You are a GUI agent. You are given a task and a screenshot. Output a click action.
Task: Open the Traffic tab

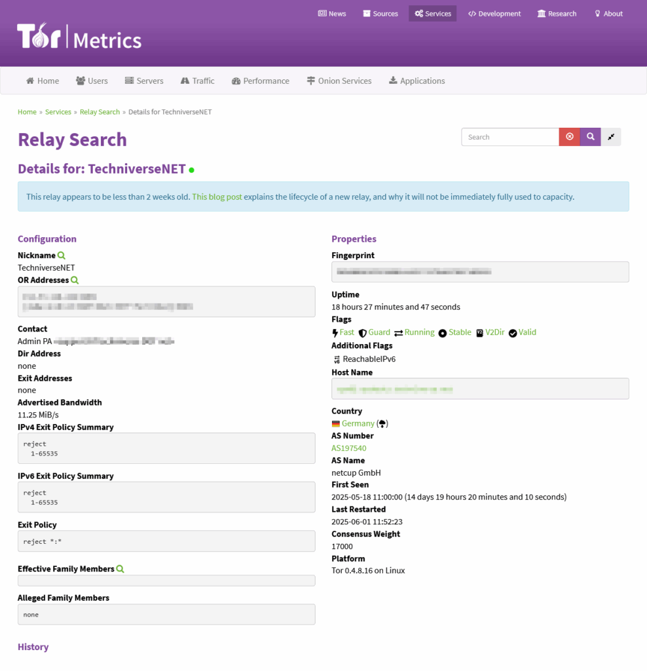(x=198, y=81)
